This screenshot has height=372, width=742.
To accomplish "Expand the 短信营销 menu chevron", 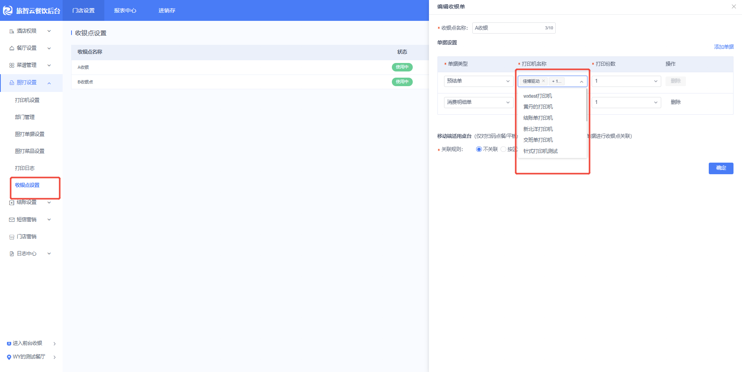I will point(49,219).
